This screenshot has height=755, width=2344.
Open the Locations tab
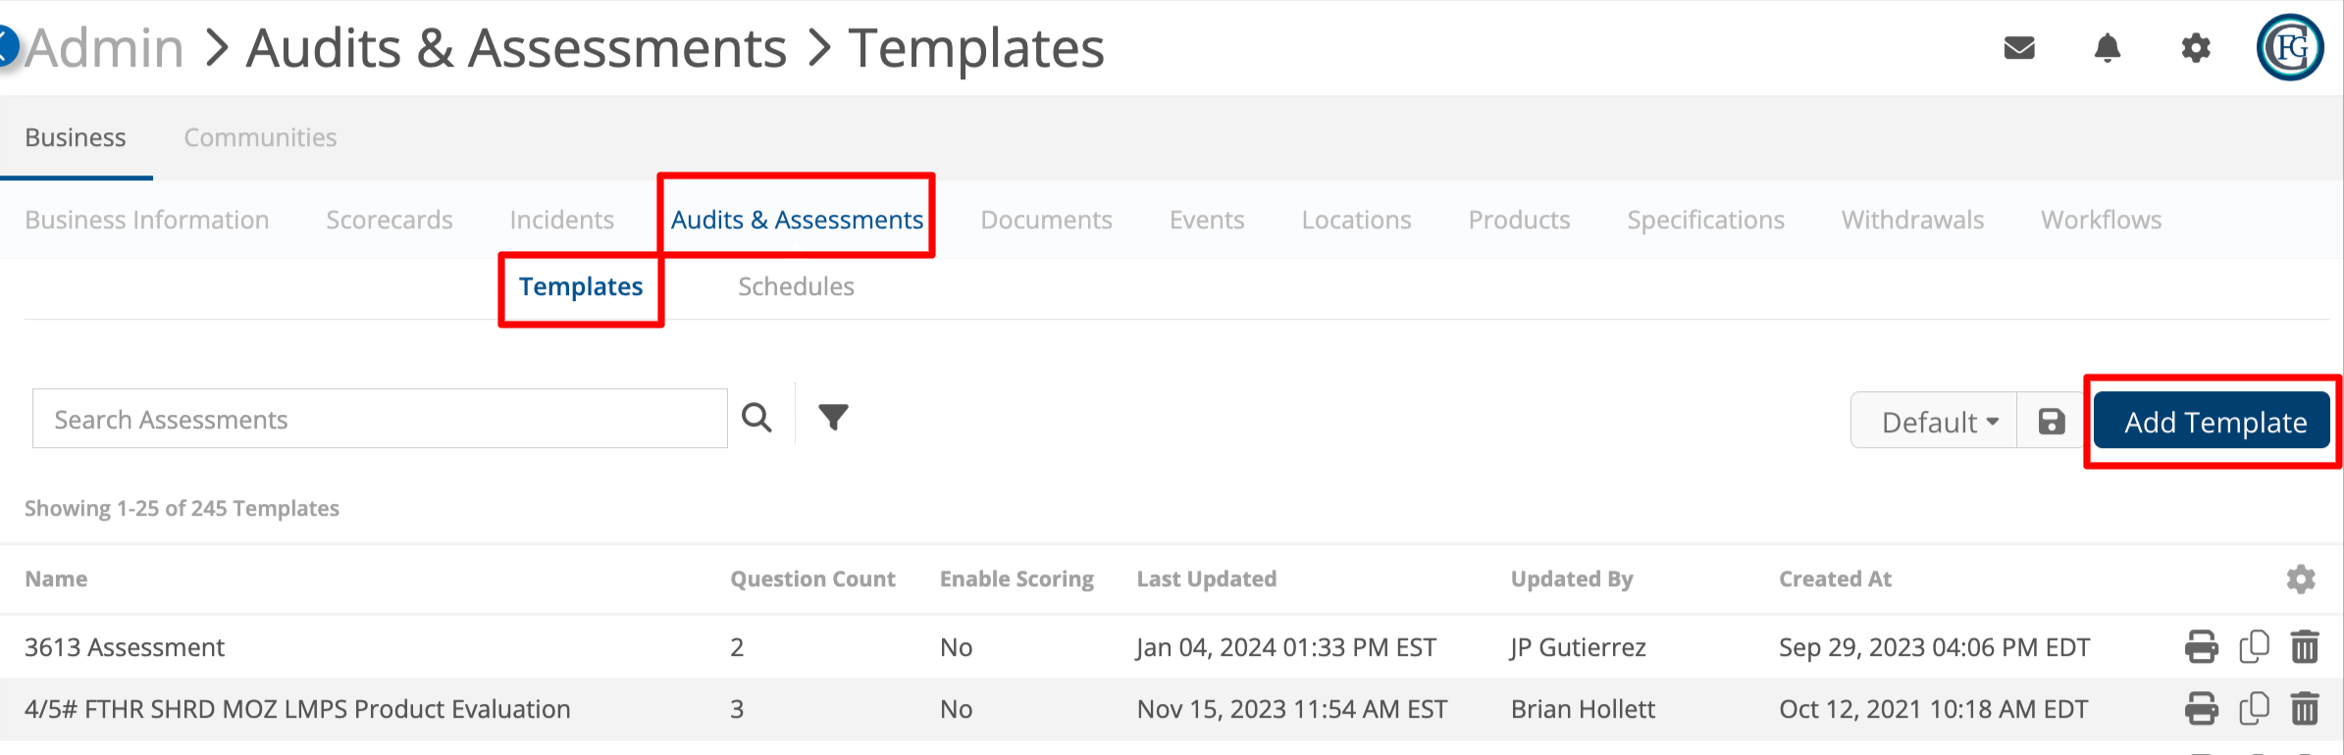click(x=1356, y=220)
